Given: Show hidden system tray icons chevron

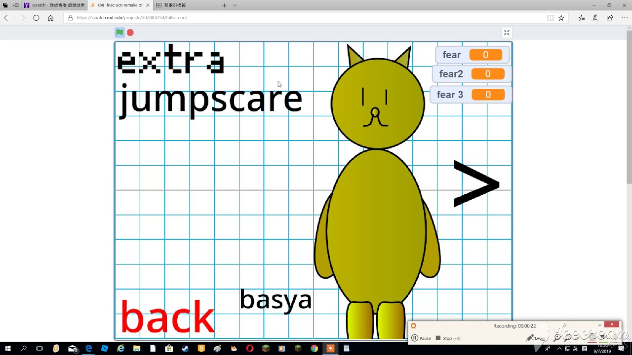Looking at the screenshot, I should click(x=559, y=349).
